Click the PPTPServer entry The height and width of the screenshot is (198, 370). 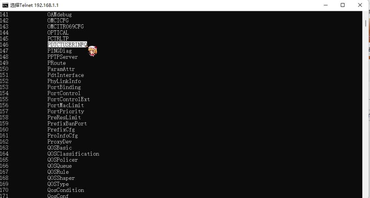coord(62,57)
